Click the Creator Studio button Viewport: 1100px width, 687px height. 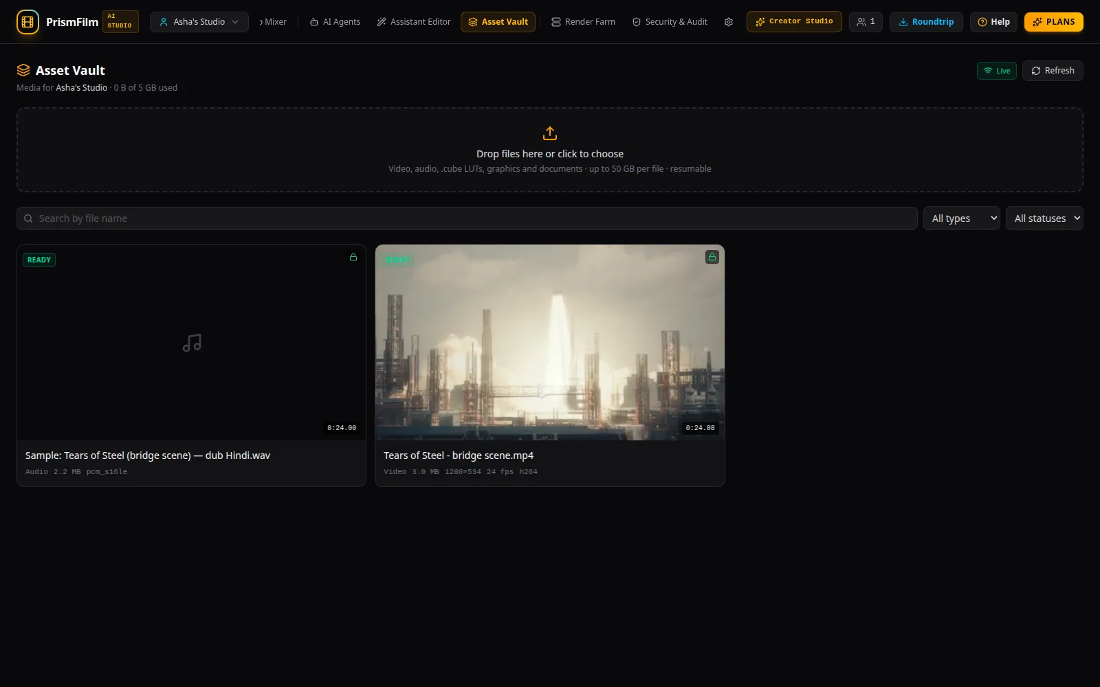(x=794, y=21)
